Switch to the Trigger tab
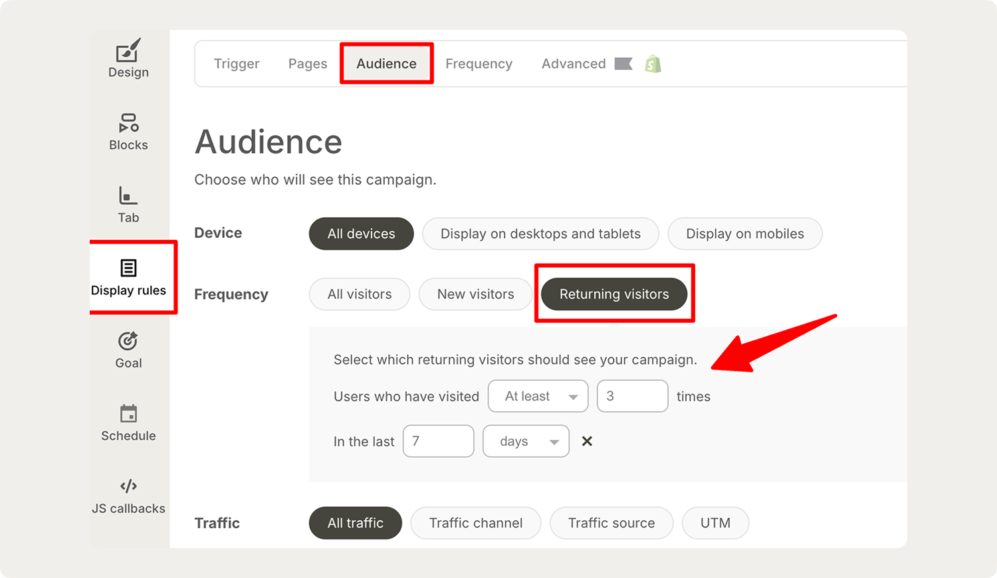Screen dimensions: 997x578 pos(237,64)
